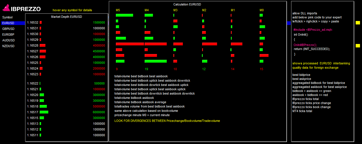Click the blue marker left of yellow square
Viewport: 362px width, 144px height.
[x=289, y=23]
